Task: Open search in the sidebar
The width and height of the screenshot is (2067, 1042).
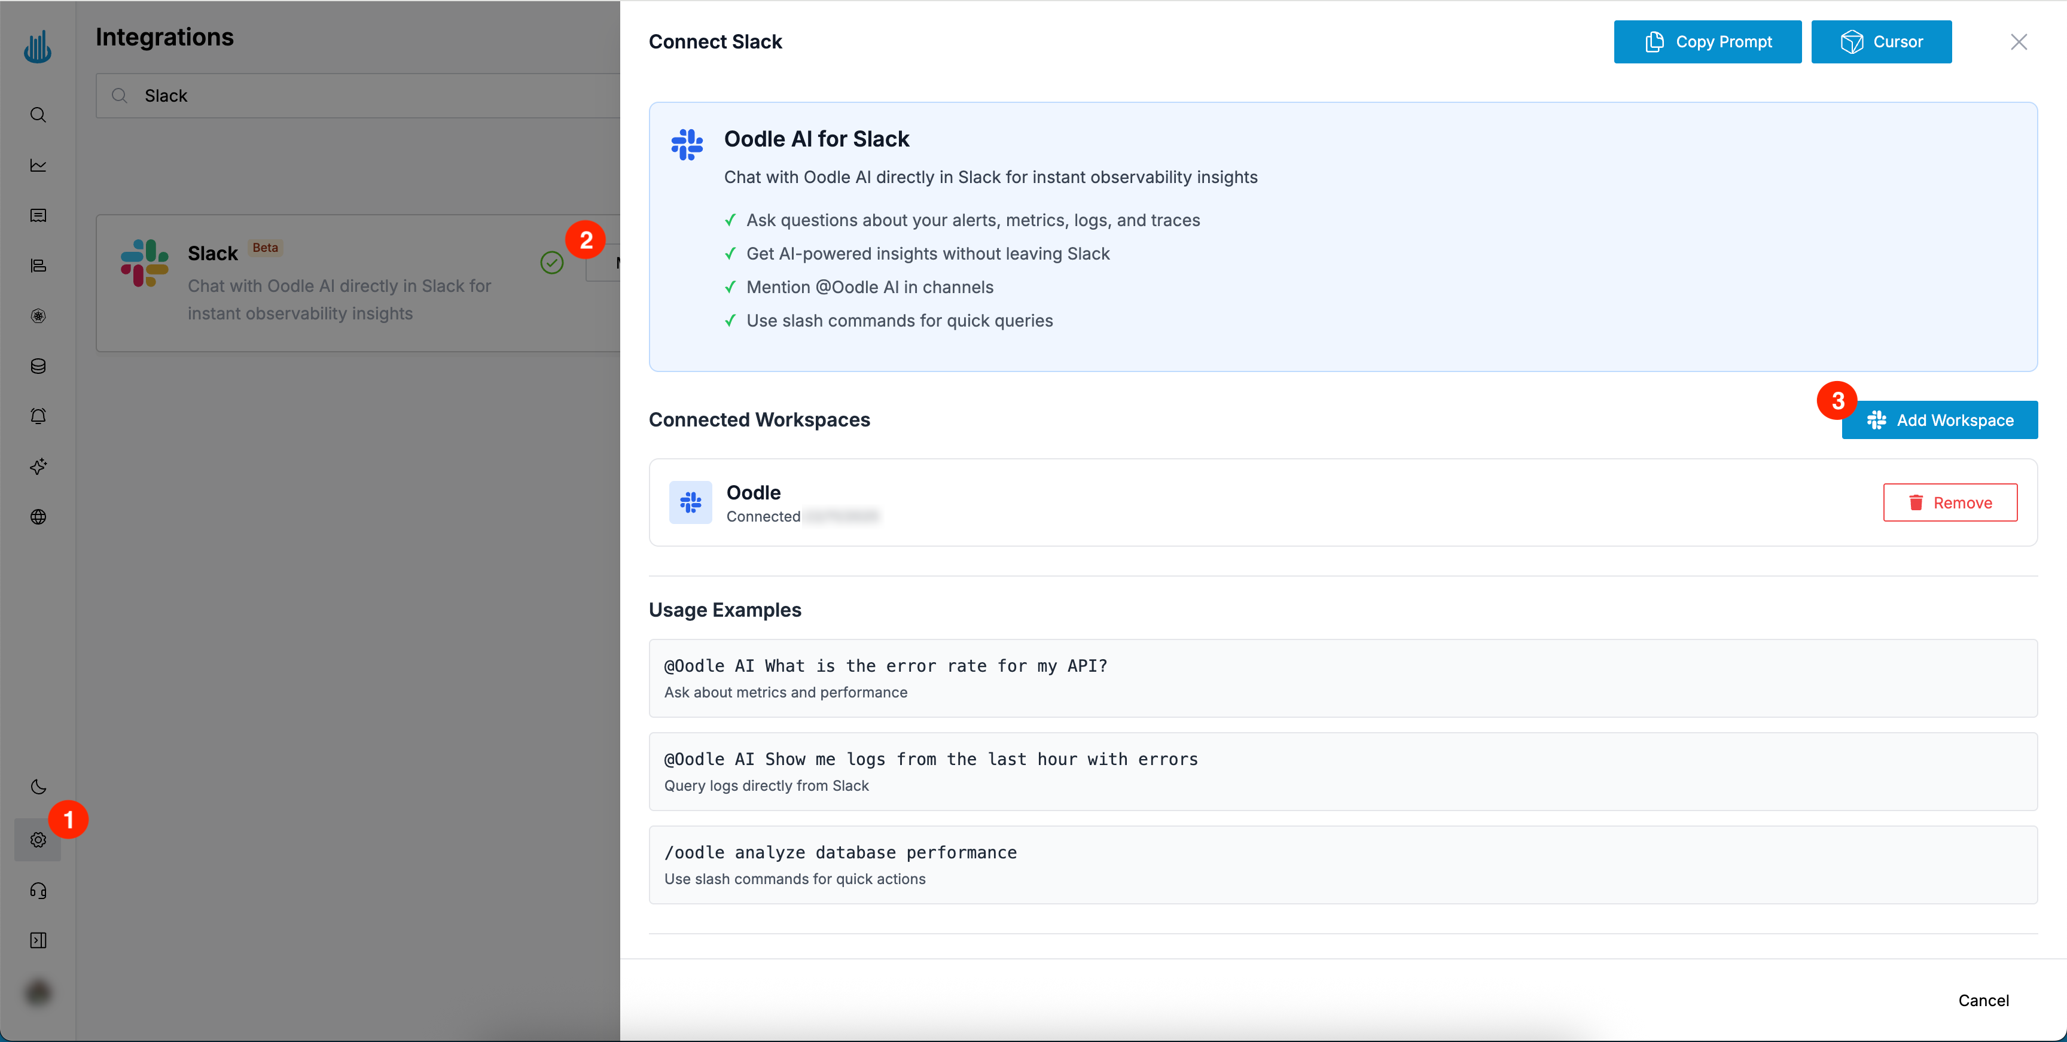Action: coord(38,115)
